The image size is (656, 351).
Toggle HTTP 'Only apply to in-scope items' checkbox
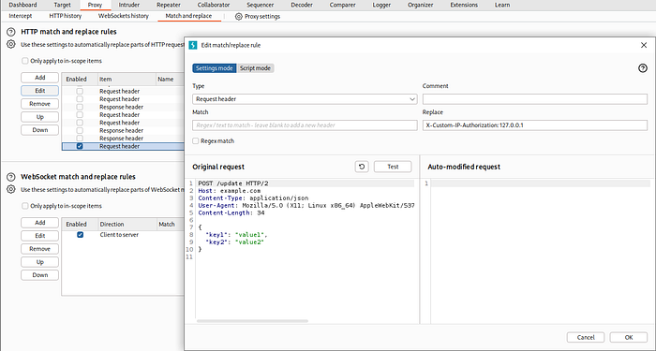(25, 61)
